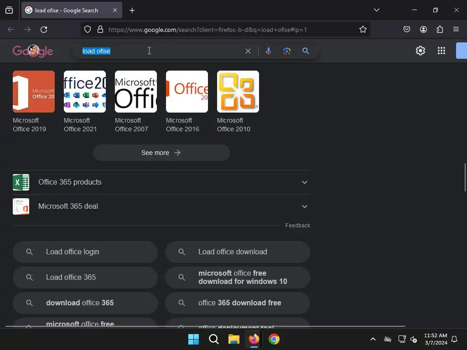Go back to previous page
This screenshot has width=467, height=350.
[x=11, y=30]
